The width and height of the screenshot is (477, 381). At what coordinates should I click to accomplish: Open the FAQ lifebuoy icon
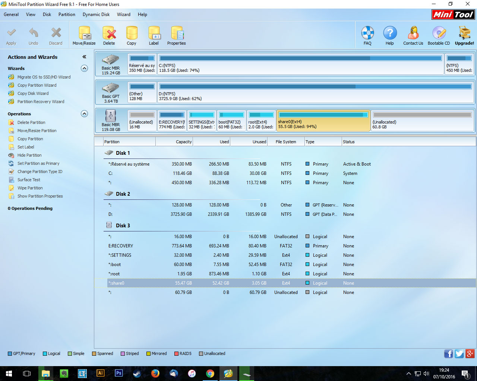(x=367, y=33)
